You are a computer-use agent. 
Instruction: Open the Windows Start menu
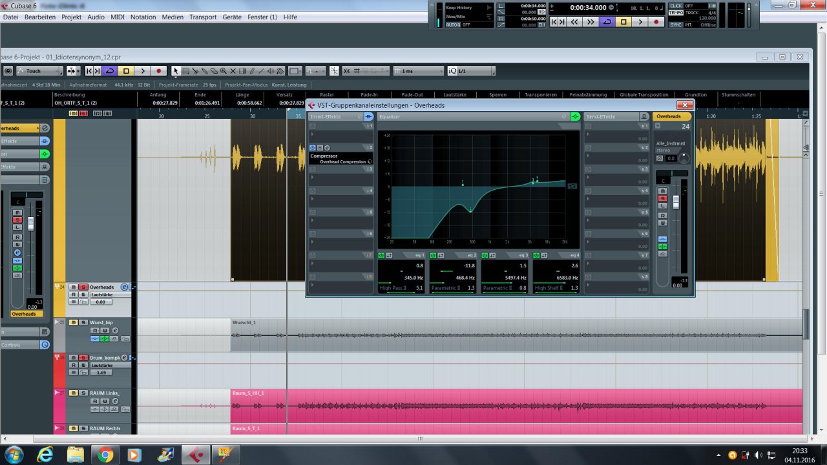[14, 455]
